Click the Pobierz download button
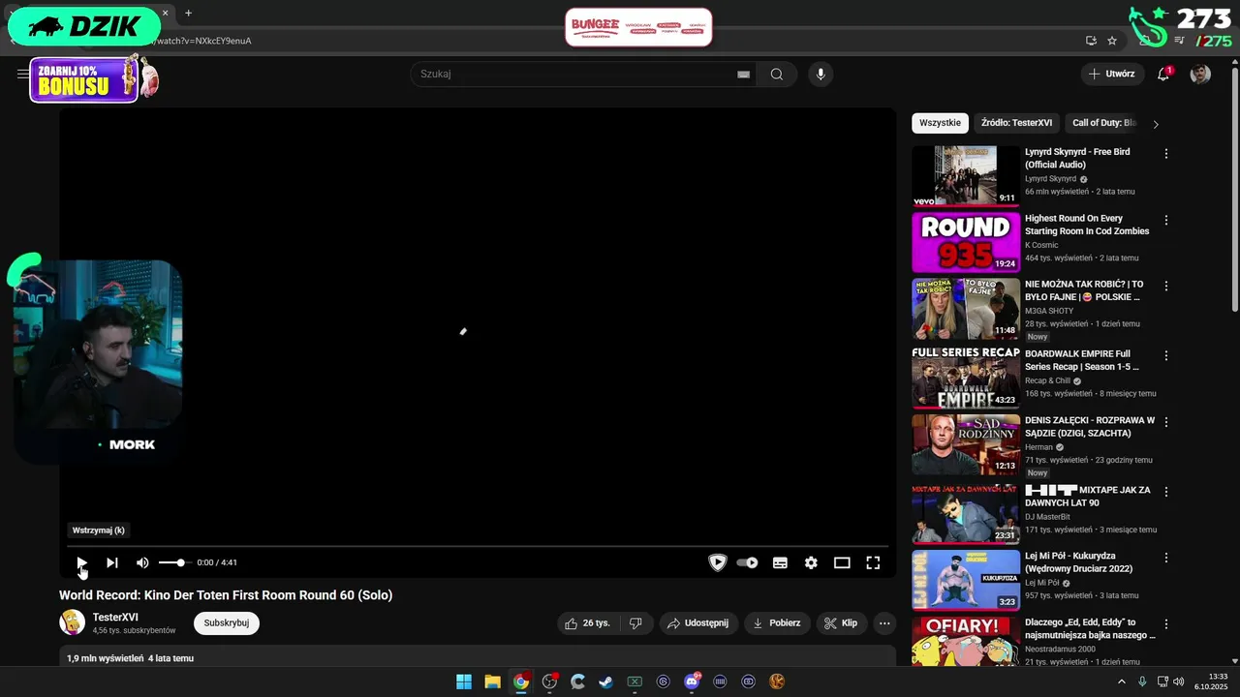This screenshot has height=697, width=1240. point(778,623)
